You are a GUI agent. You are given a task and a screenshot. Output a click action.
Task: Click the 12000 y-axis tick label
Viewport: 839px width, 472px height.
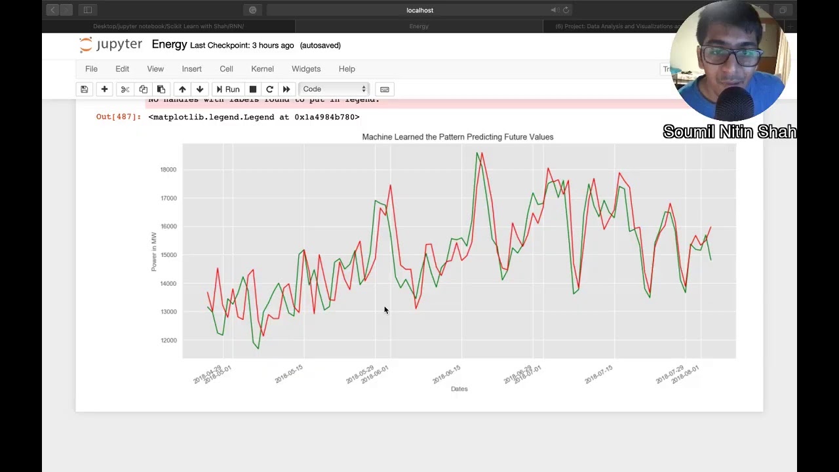pyautogui.click(x=168, y=340)
